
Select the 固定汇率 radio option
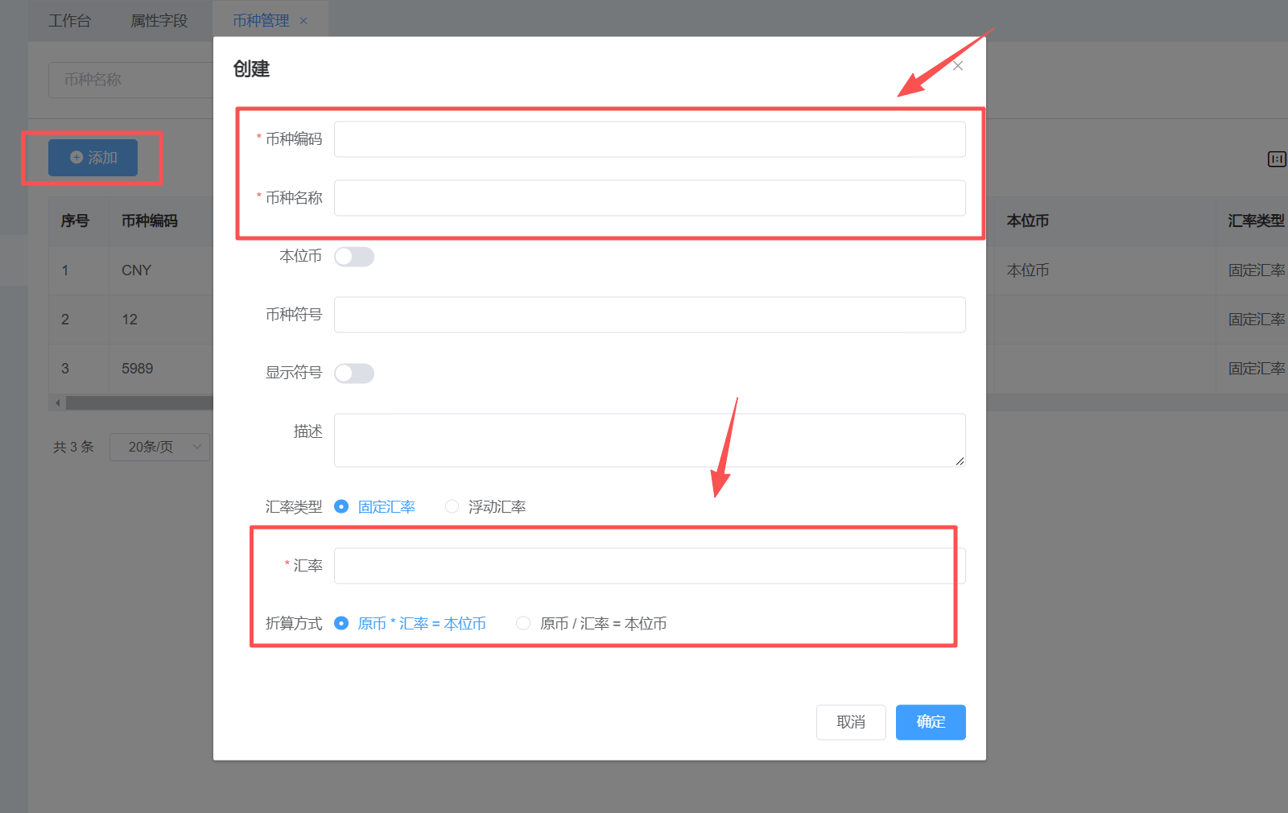(x=341, y=506)
